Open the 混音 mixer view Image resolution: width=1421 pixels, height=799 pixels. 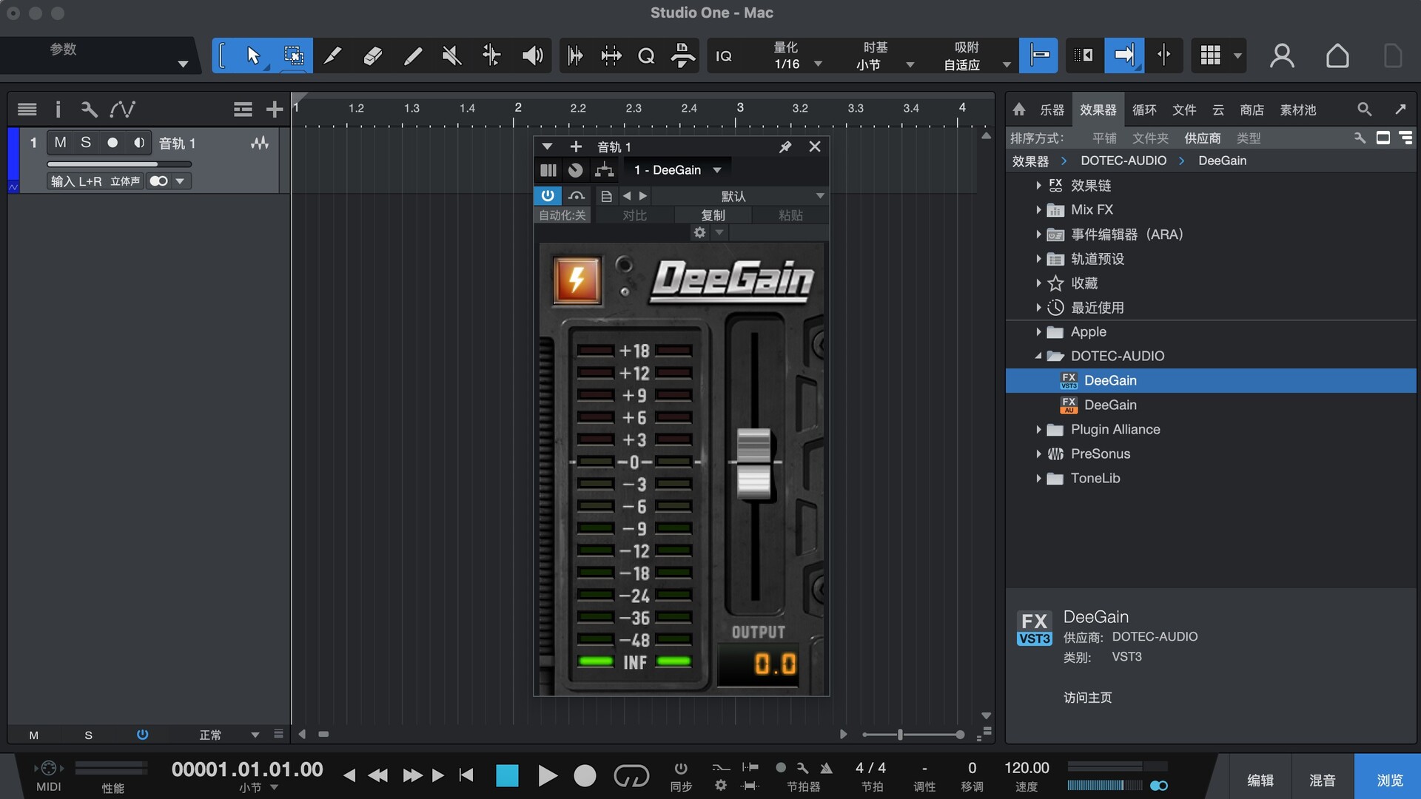[1323, 780]
